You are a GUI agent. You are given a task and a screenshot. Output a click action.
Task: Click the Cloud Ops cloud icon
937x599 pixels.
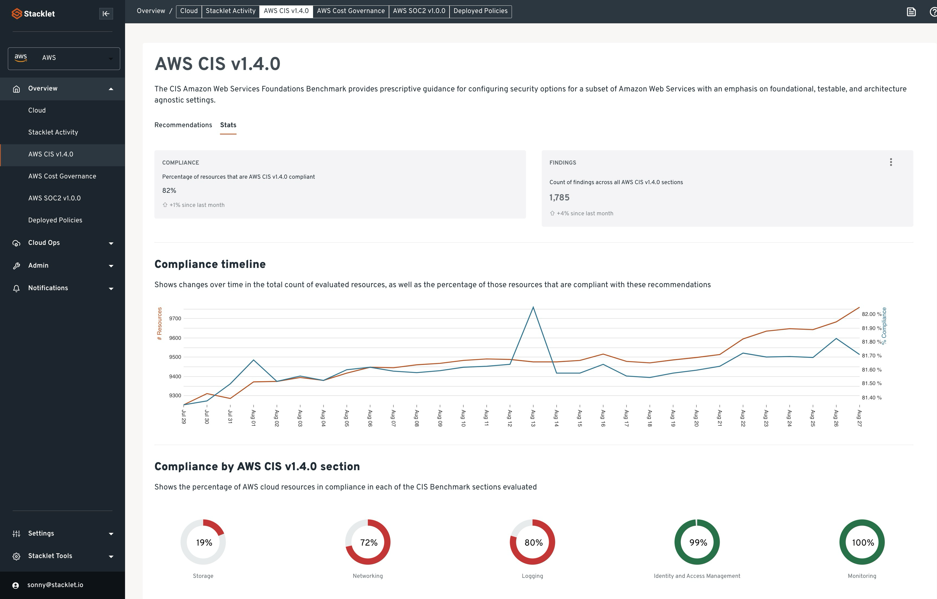point(16,243)
